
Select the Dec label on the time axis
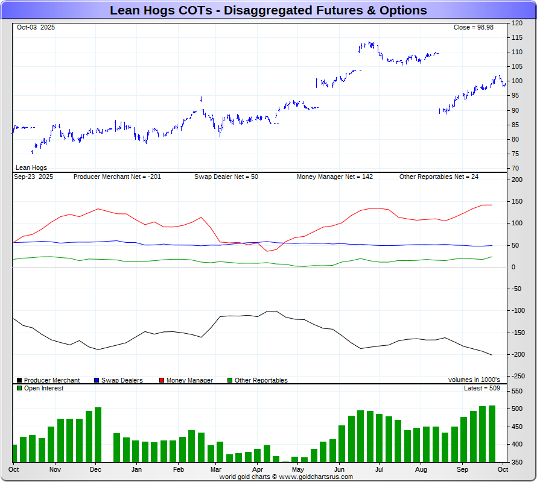95,469
